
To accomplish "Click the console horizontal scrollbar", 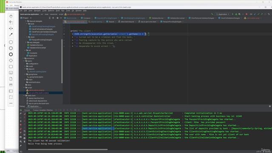I will [68, 149].
